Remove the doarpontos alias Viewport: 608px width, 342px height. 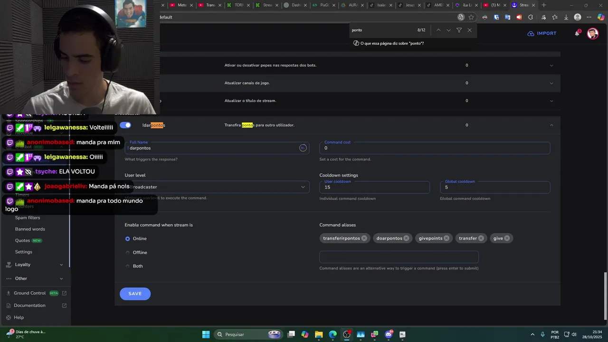pyautogui.click(x=406, y=238)
